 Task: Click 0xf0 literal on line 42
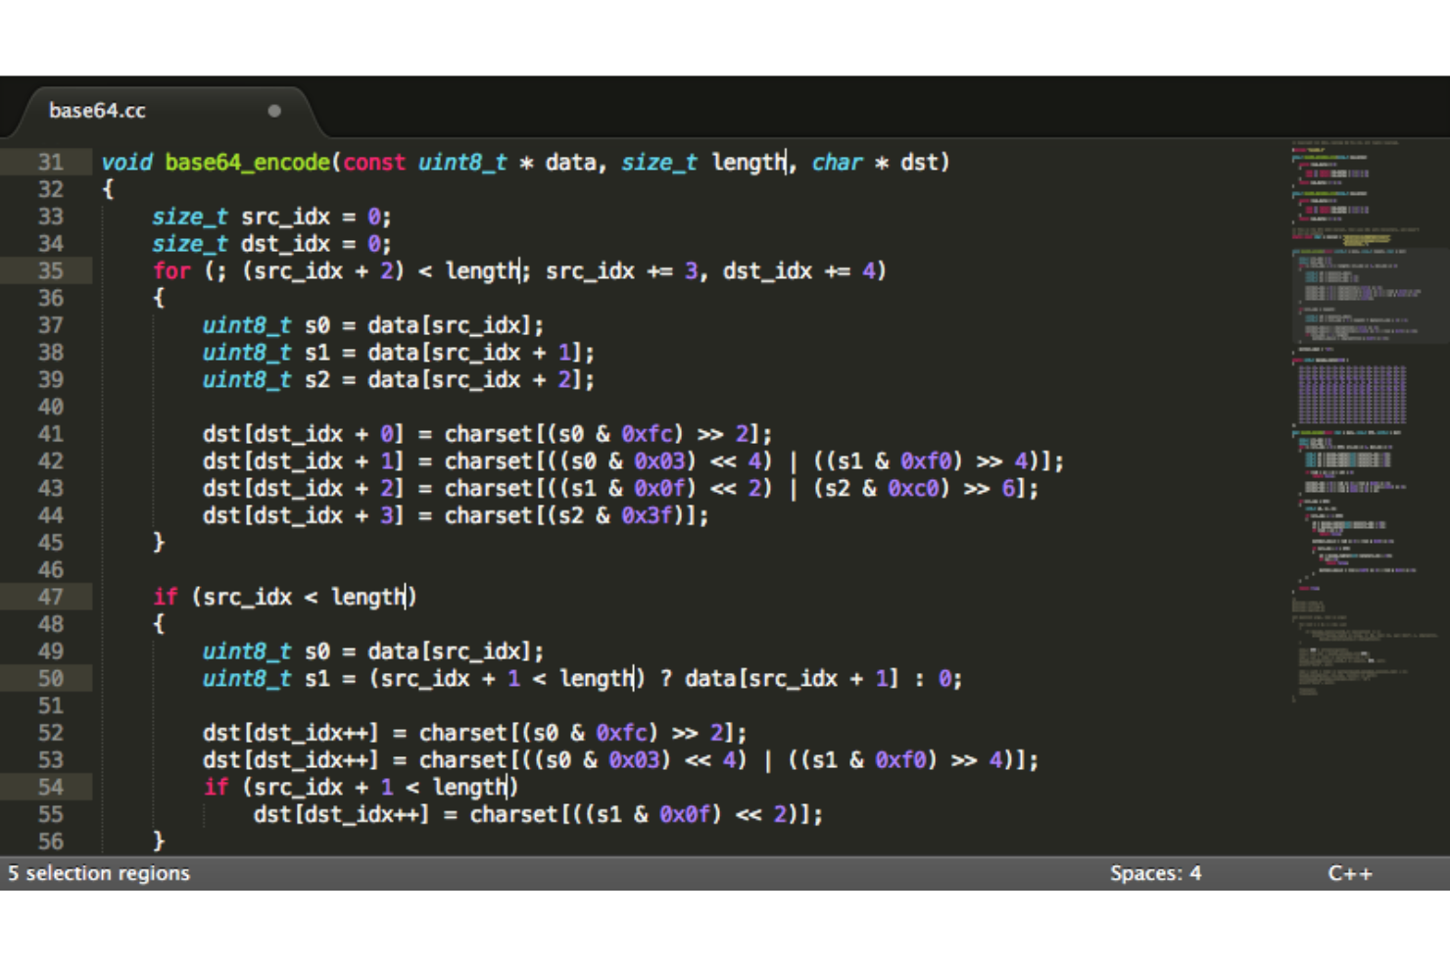click(x=926, y=460)
